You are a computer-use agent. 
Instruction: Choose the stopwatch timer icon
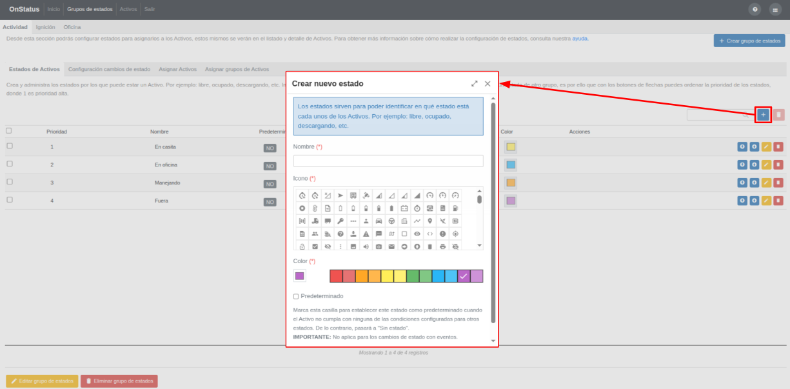[417, 208]
